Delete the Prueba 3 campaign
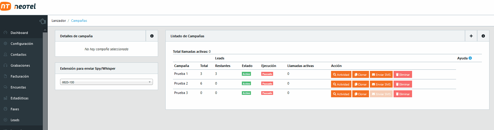Screen dimensions: 494x130 click(403, 94)
